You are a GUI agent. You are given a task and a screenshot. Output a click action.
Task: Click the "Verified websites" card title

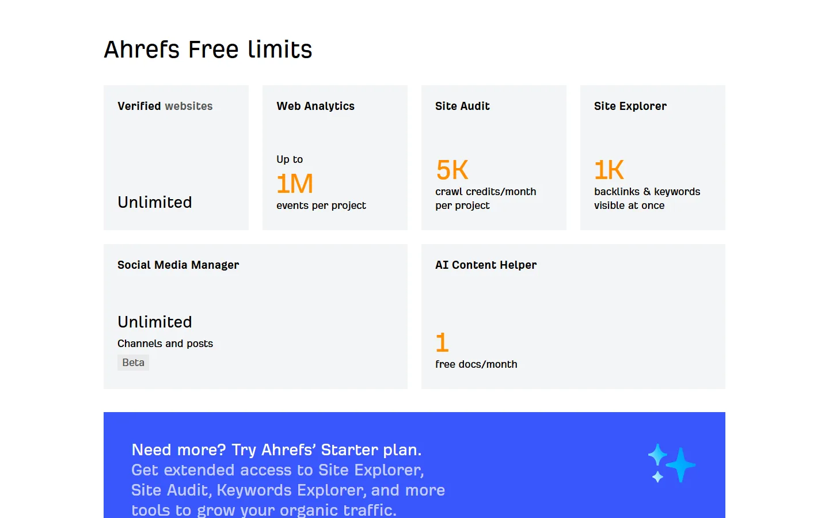pyautogui.click(x=165, y=106)
